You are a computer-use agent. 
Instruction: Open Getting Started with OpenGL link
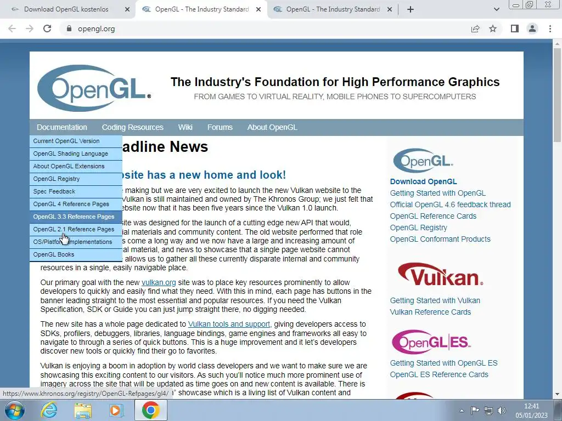[438, 193]
